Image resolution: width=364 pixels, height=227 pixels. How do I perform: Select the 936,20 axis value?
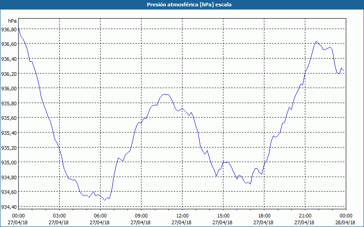tap(9, 74)
